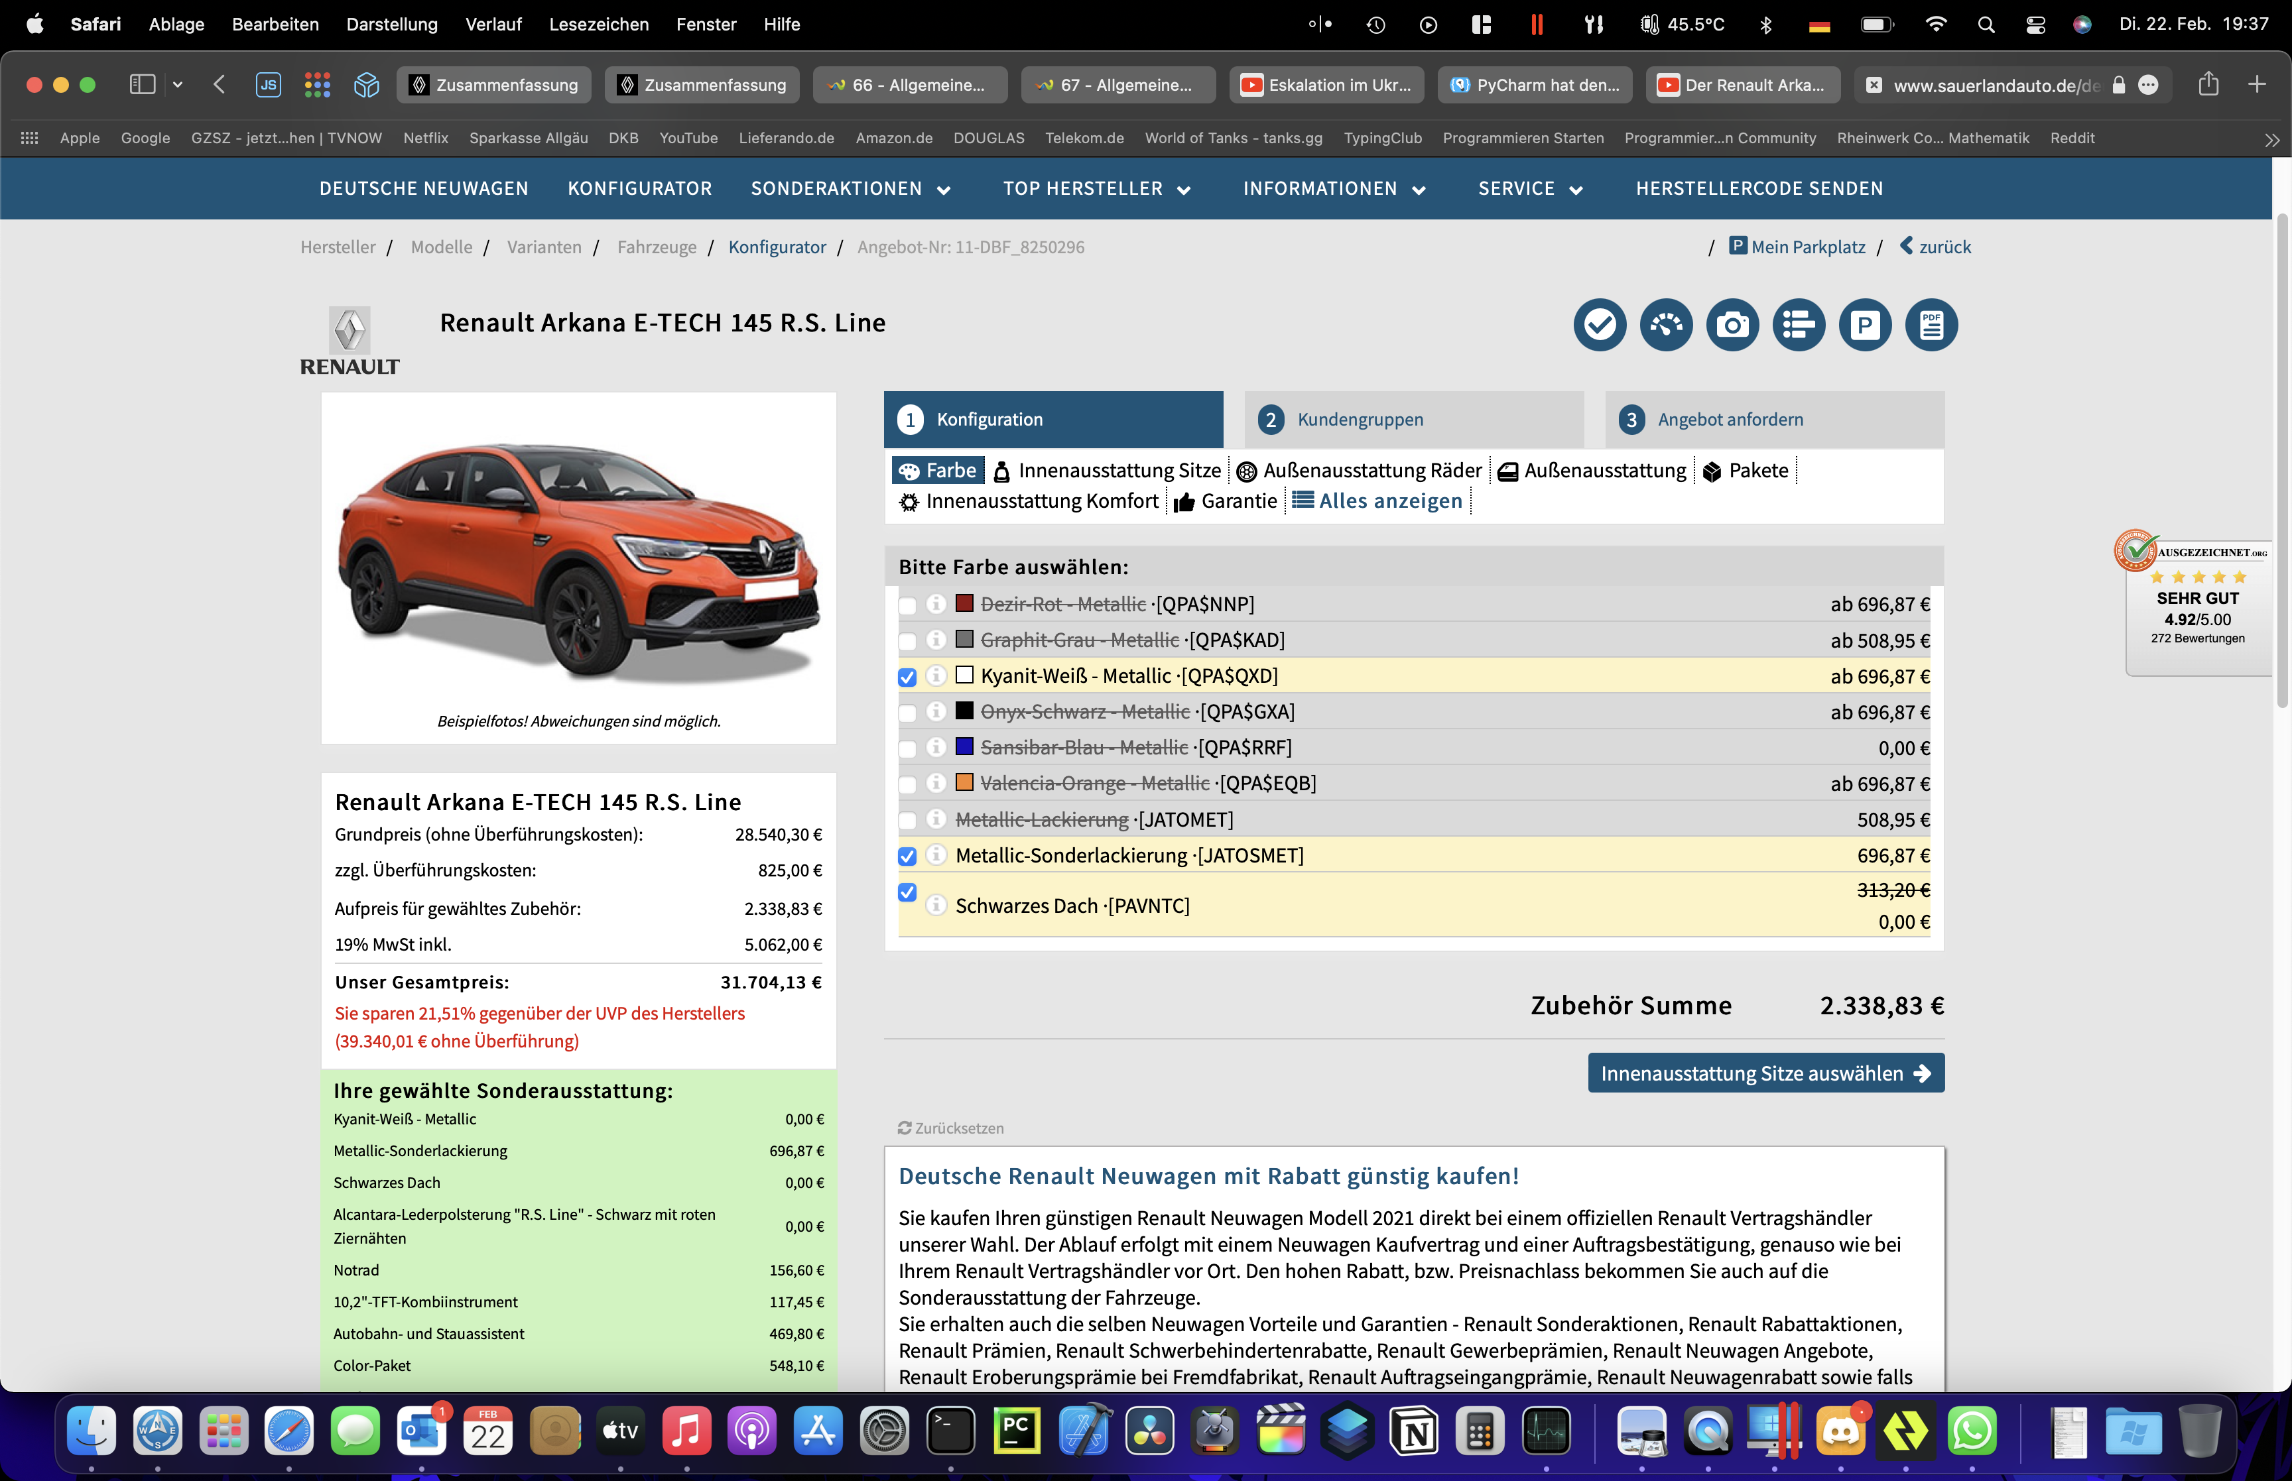Viewport: 2292px width, 1481px height.
Task: Click info icon beside Schwarzes Dach
Action: coord(936,906)
